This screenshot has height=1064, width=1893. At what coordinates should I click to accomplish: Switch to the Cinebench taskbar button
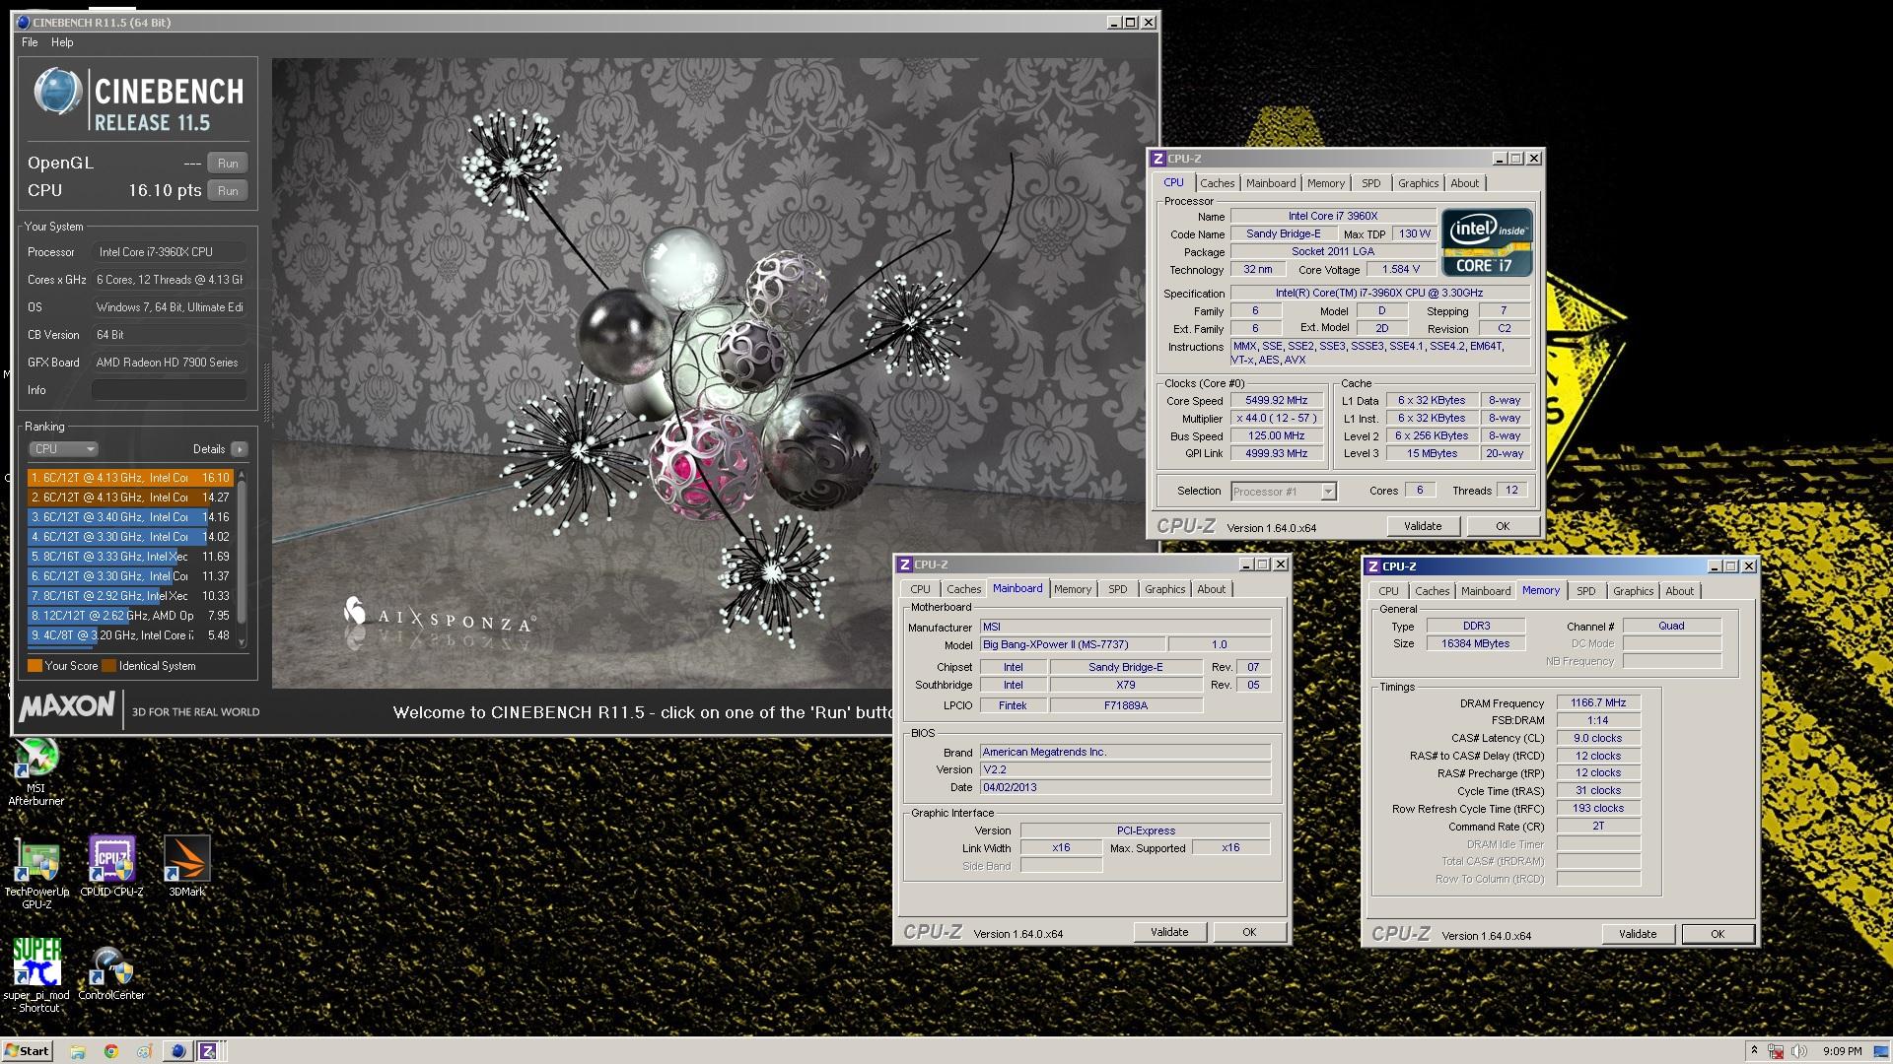[x=177, y=1051]
